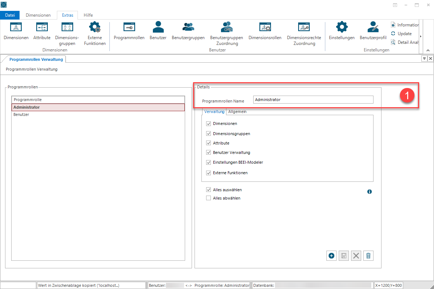Toggle Einstellungen BEEI-Modeler checkbox
Viewport: 434px width, 289px height.
pos(208,162)
